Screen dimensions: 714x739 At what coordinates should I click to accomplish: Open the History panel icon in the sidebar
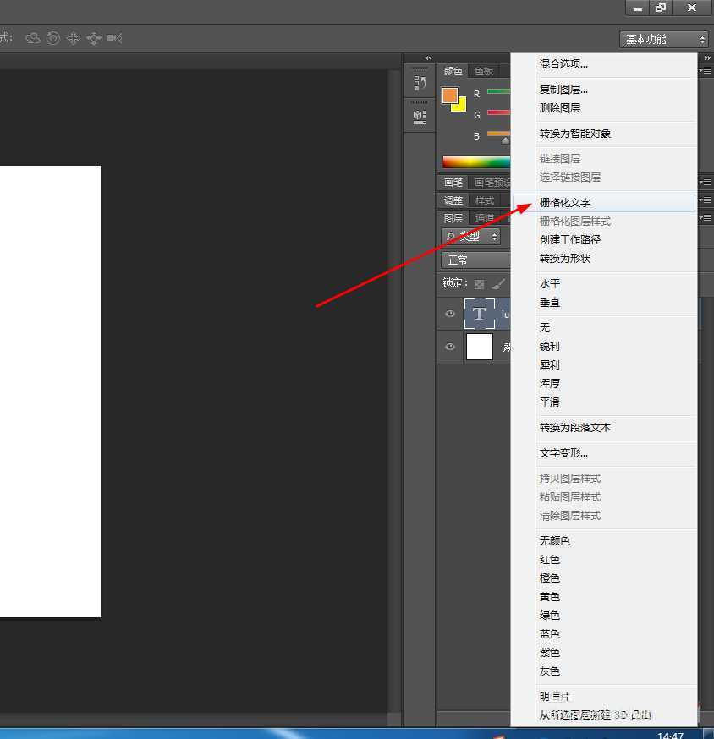click(x=420, y=81)
